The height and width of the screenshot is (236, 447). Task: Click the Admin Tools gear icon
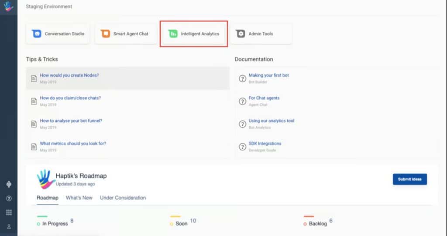click(x=240, y=34)
